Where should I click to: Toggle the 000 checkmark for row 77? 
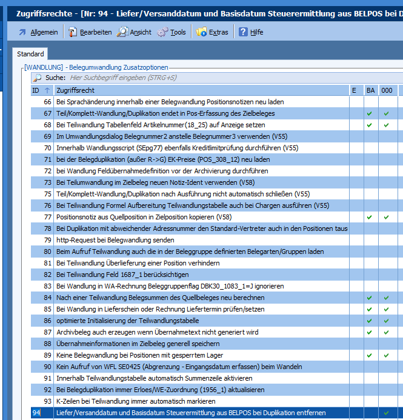(x=387, y=217)
